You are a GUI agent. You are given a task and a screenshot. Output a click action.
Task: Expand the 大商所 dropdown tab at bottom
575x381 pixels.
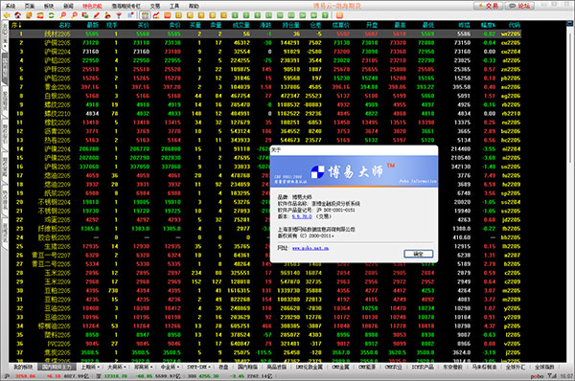pyautogui.click(x=116, y=367)
